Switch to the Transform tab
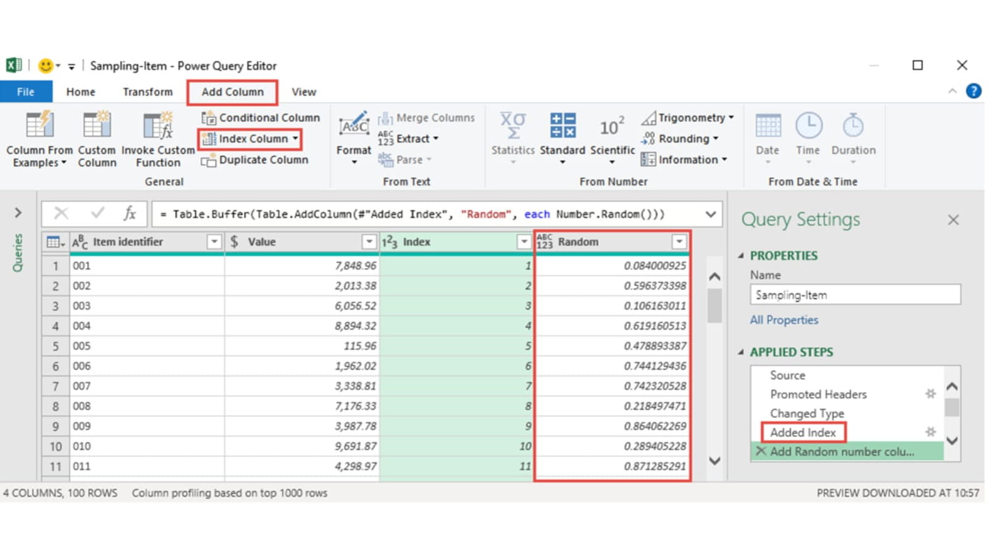 [x=148, y=92]
